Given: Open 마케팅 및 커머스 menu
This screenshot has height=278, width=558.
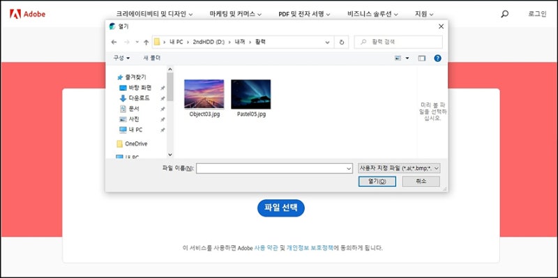Looking at the screenshot, I should tap(236, 14).
